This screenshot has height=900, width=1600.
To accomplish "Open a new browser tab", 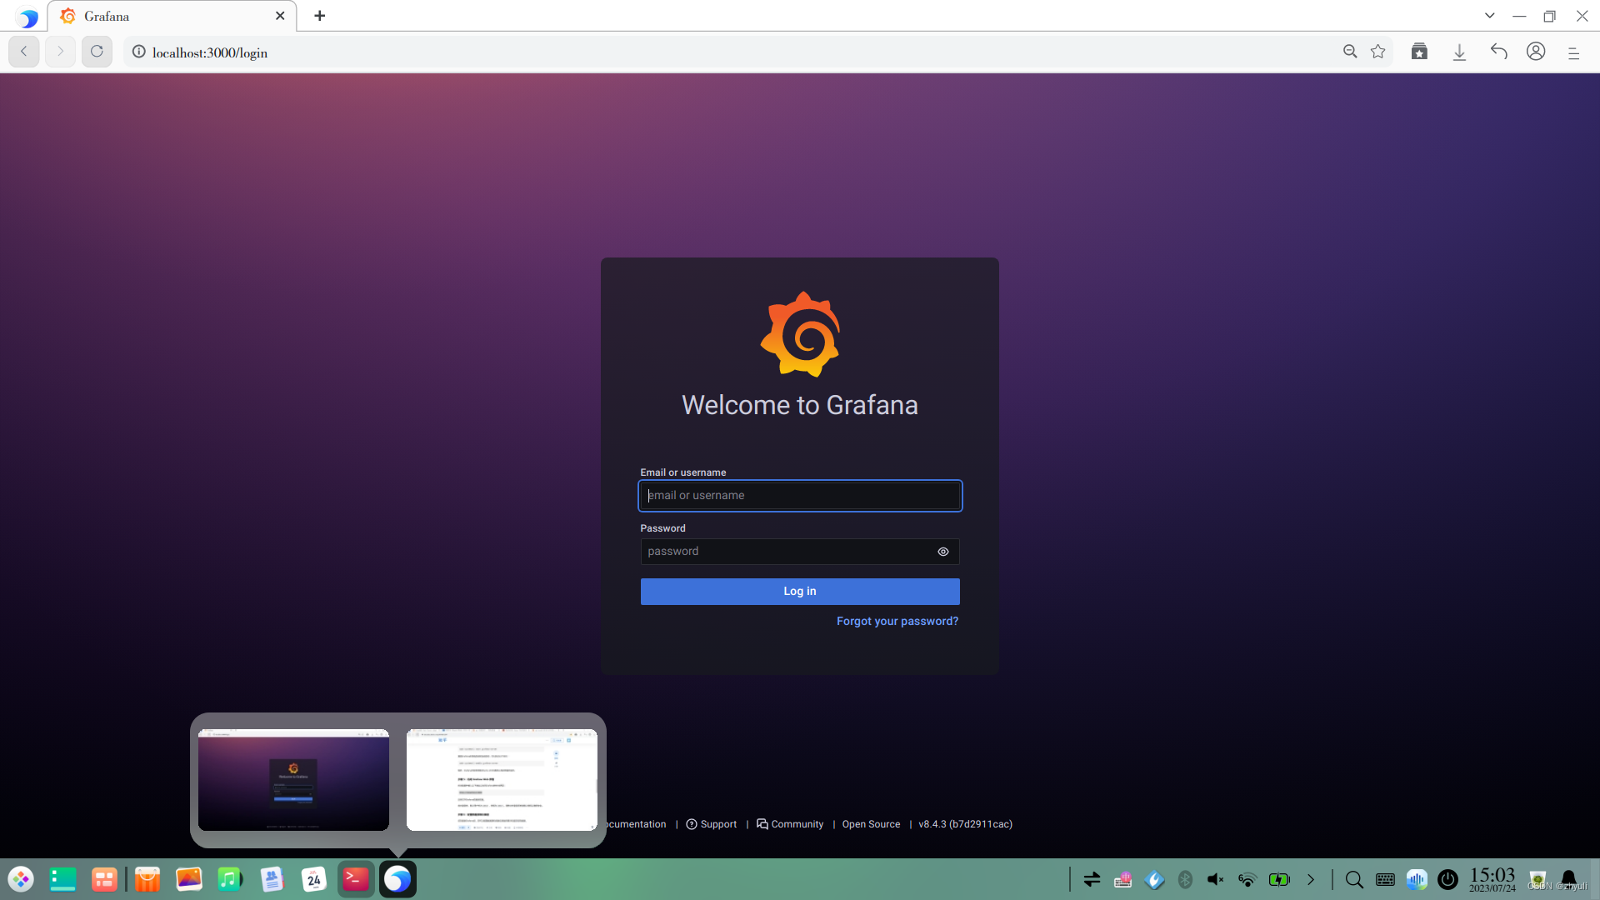I will pyautogui.click(x=320, y=16).
